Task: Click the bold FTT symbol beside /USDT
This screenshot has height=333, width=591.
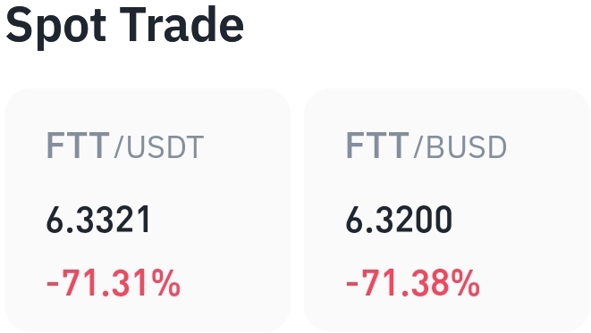Action: [78, 146]
